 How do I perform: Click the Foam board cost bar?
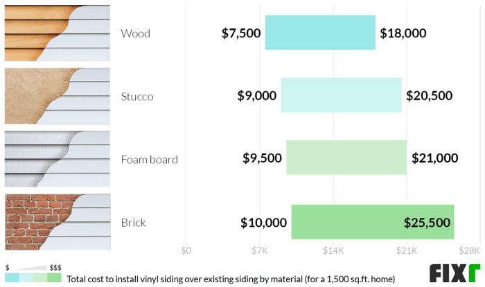pyautogui.click(x=346, y=159)
